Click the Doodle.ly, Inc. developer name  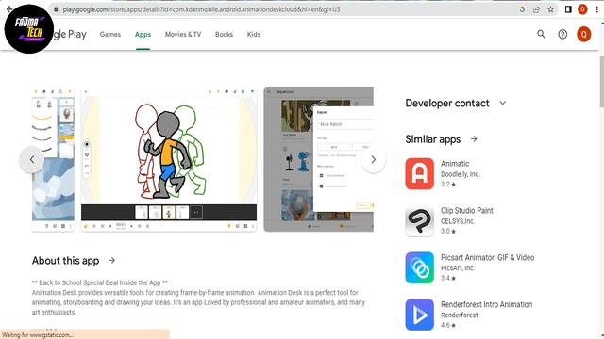(460, 174)
